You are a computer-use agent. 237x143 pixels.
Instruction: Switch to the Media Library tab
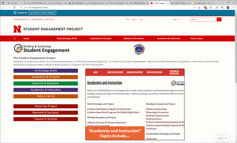pos(98,3)
